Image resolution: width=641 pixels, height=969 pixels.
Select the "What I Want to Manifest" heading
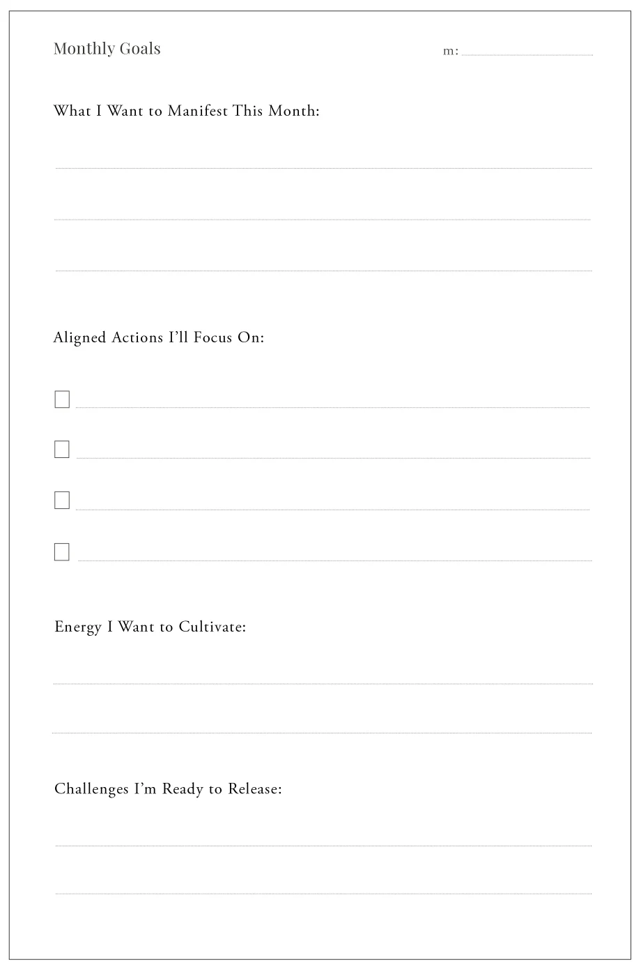[187, 111]
